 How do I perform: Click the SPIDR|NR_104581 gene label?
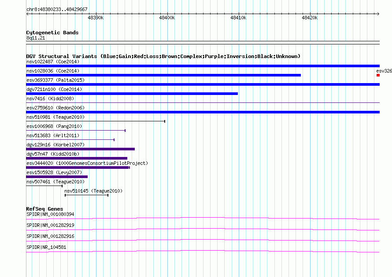point(46,247)
